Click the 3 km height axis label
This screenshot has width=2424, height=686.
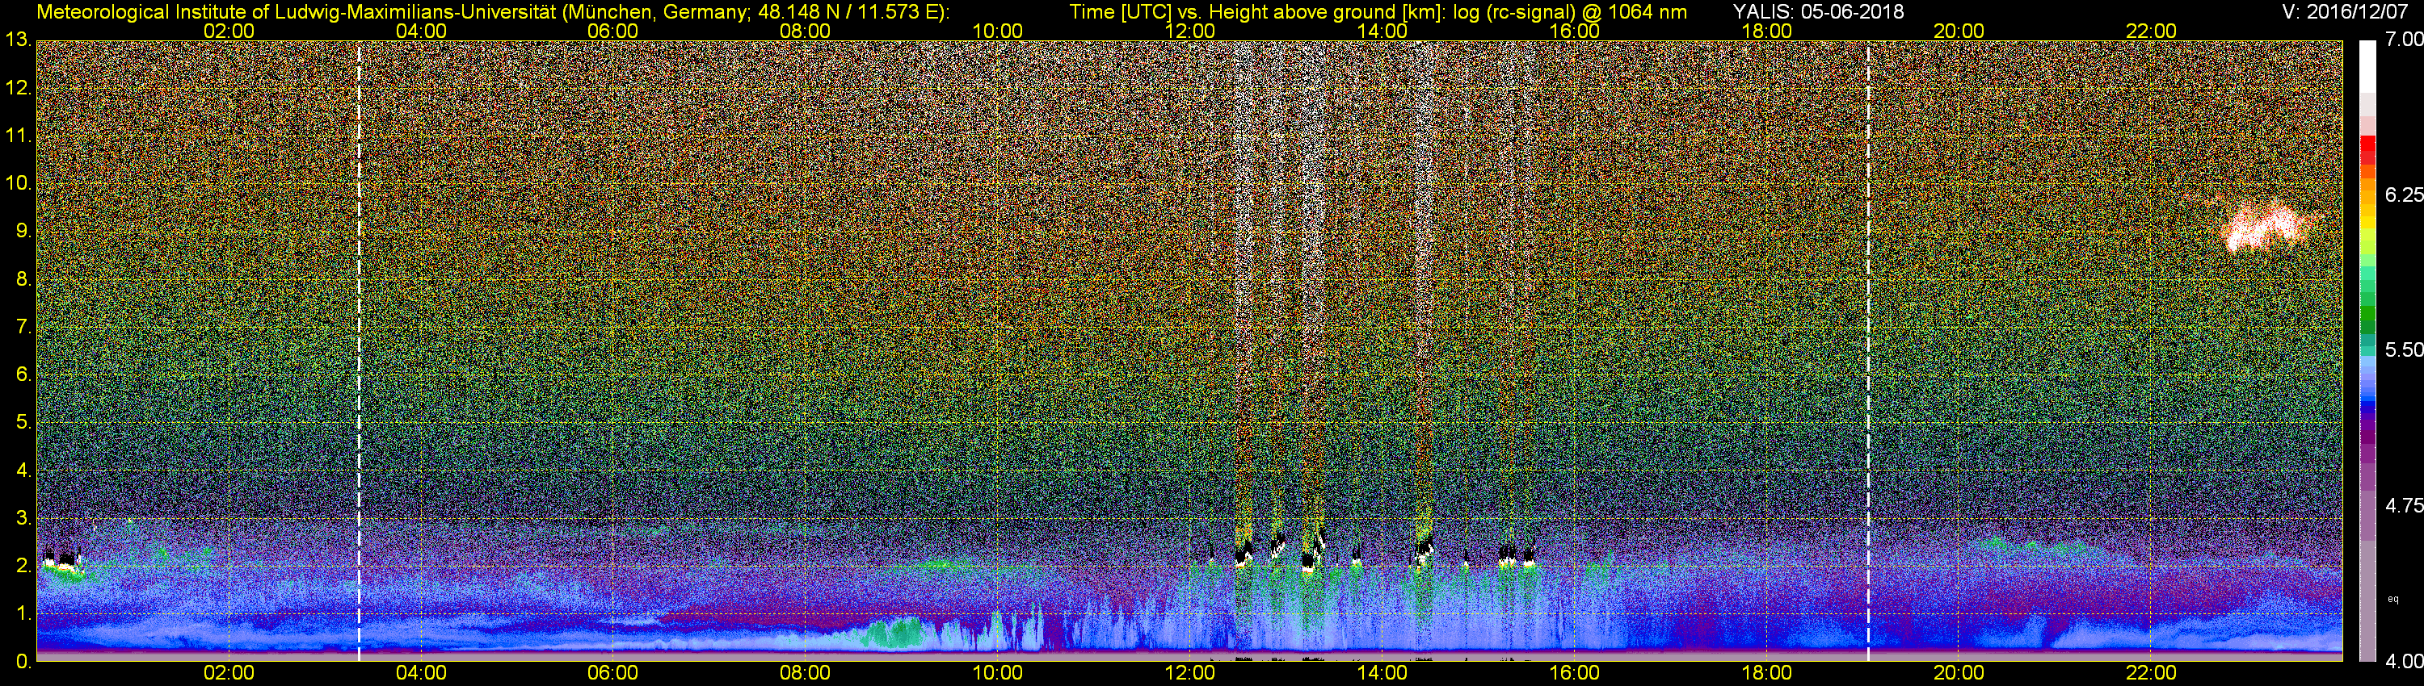(x=23, y=519)
